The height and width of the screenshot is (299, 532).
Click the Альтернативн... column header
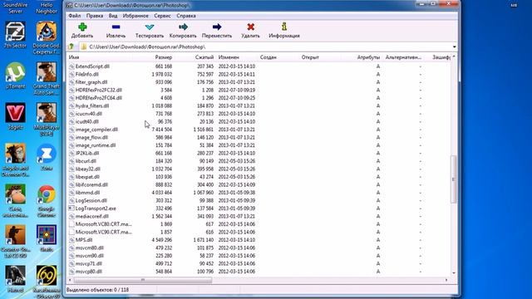(x=403, y=57)
